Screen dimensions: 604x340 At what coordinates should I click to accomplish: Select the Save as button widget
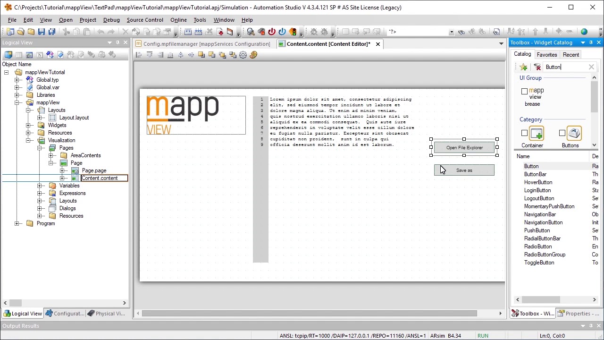[464, 170]
